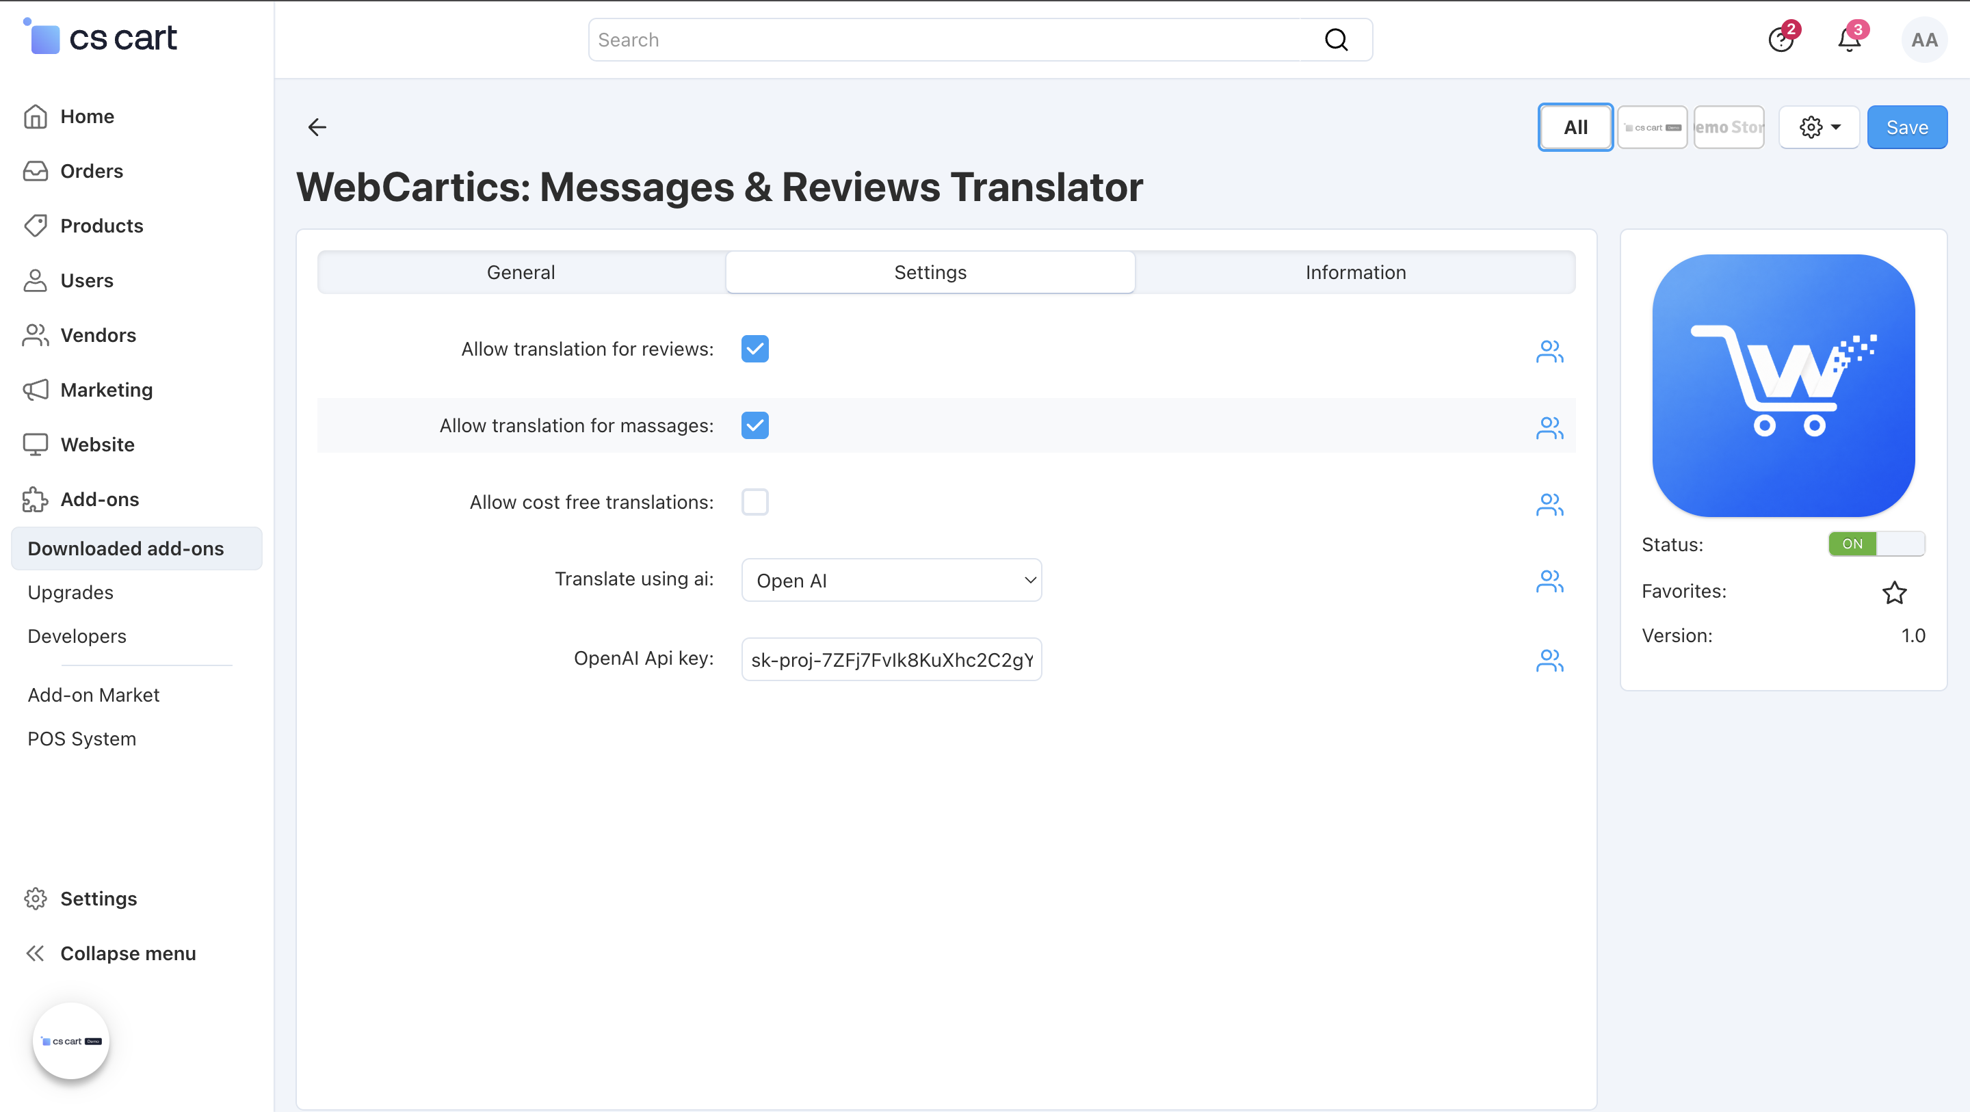Open the Translate using ai dropdown
The width and height of the screenshot is (1970, 1112).
[x=892, y=580]
